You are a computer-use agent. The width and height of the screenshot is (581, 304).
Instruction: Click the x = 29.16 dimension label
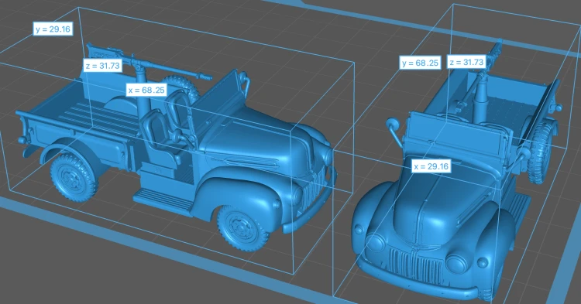coord(431,166)
